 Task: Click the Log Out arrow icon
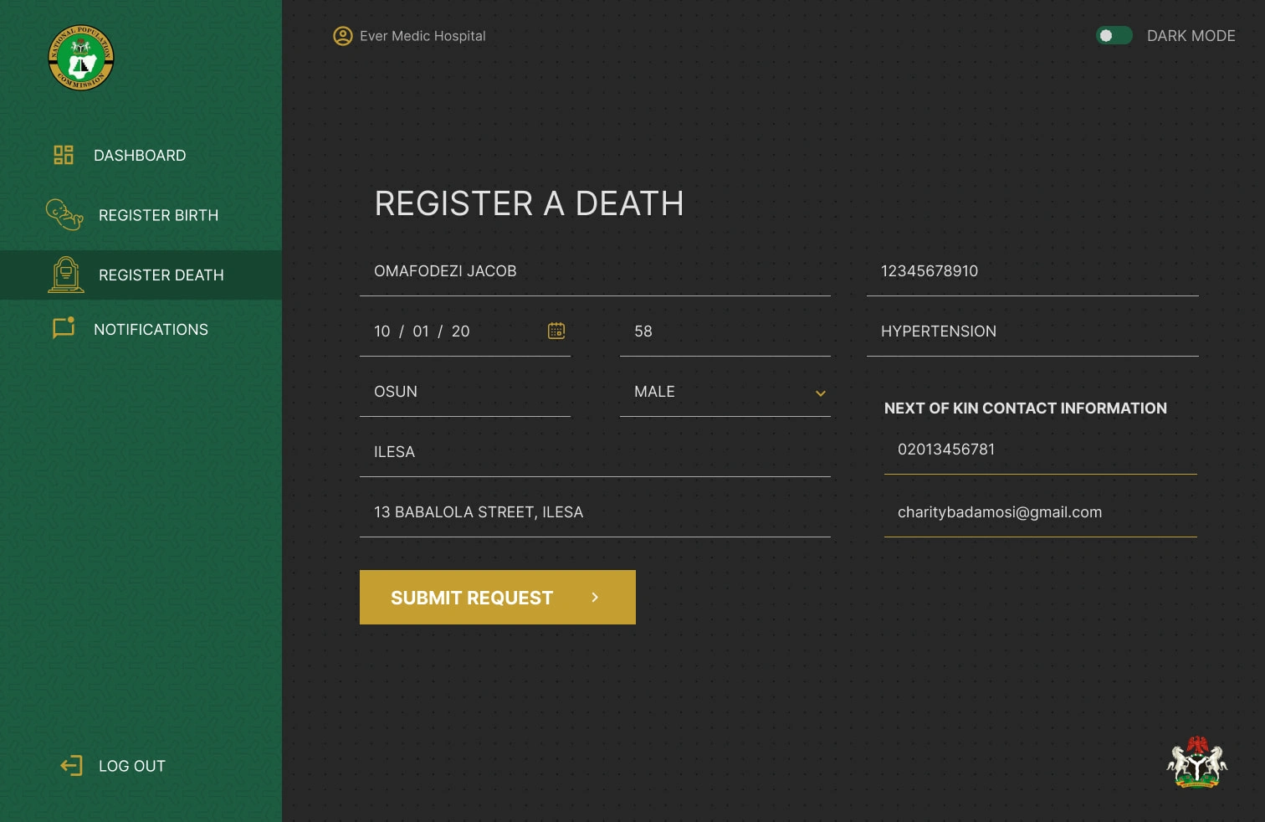pyautogui.click(x=71, y=766)
